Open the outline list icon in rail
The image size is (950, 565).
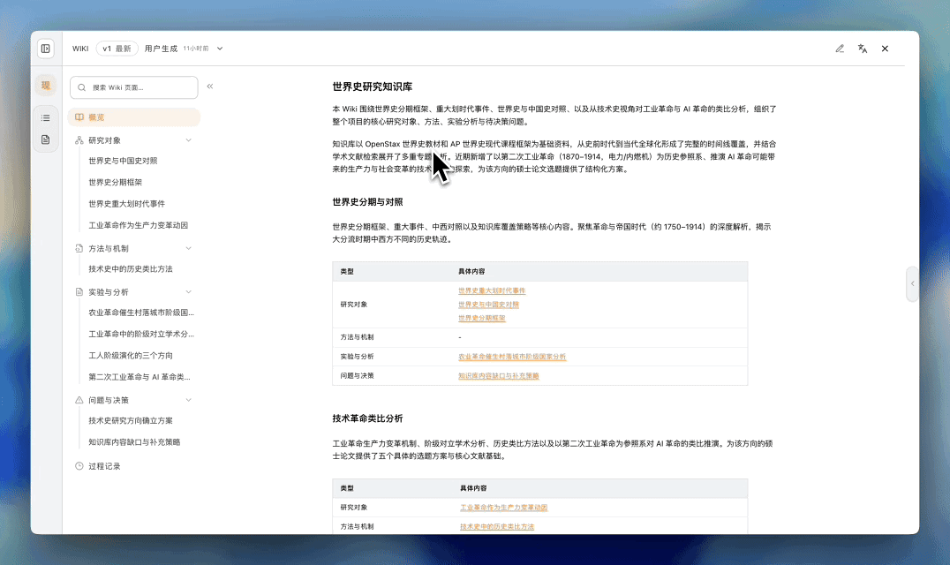point(45,118)
